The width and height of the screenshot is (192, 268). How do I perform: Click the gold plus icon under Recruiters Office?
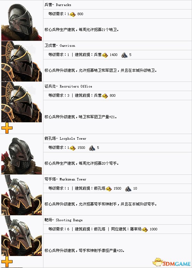(x=7, y=128)
